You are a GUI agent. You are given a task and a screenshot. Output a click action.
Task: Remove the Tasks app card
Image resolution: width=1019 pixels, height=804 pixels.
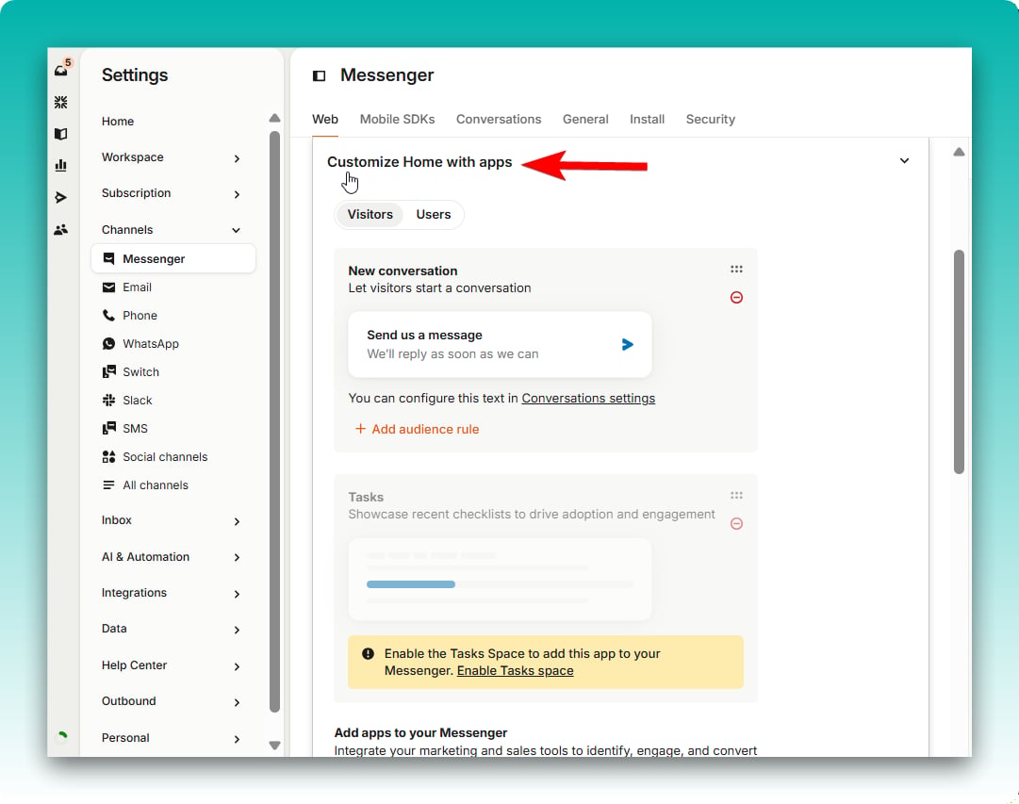click(x=736, y=524)
